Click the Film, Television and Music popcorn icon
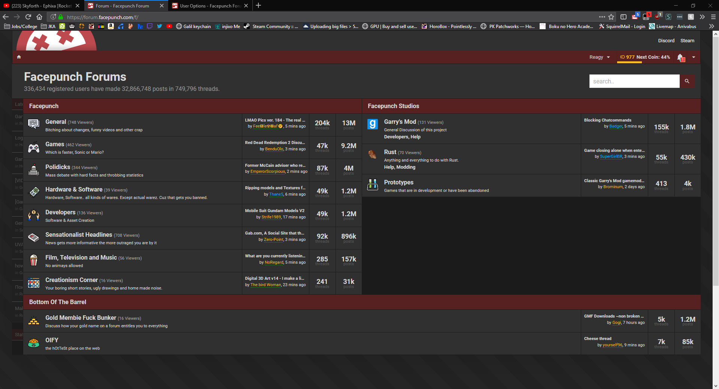Viewport: 719px width, 389px height. 34,260
